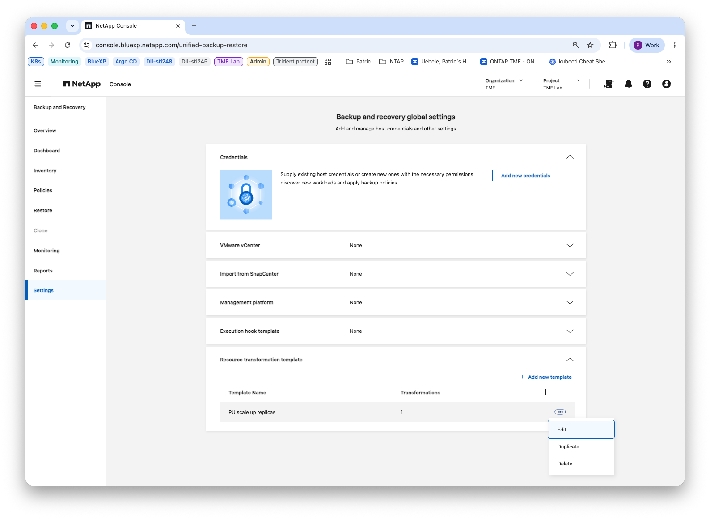Open the Argo CD bookmark
Image resolution: width=710 pixels, height=519 pixels.
coord(126,62)
